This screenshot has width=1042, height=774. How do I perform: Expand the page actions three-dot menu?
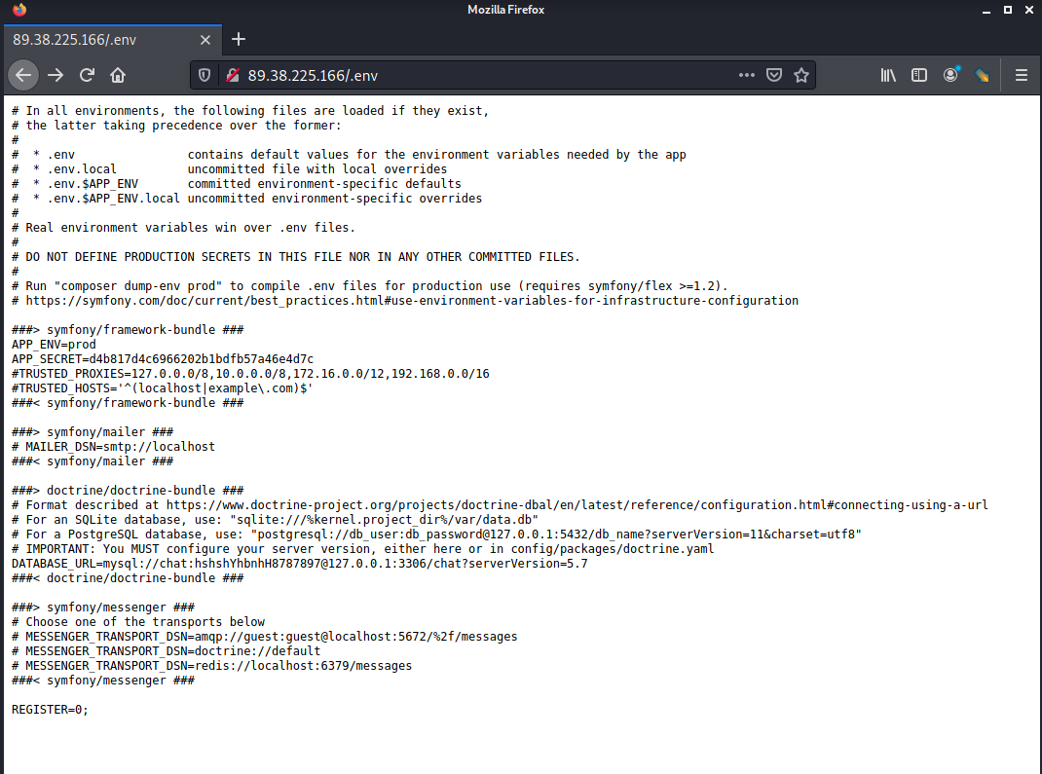pyautogui.click(x=746, y=75)
